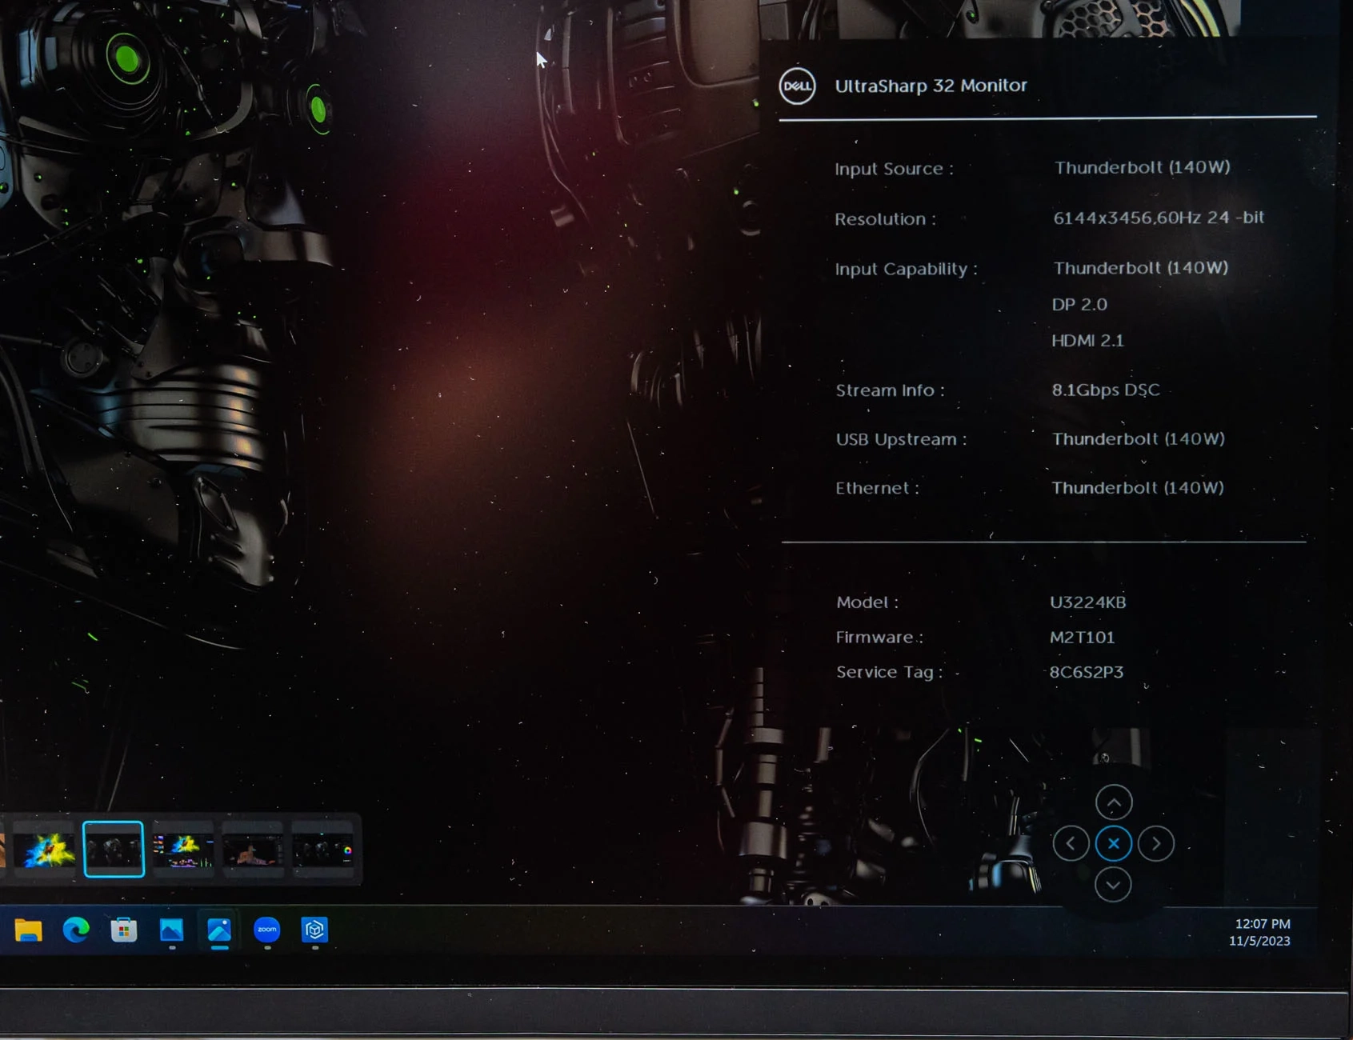Click the service tag value '8C6S2P3'

pyautogui.click(x=1086, y=672)
